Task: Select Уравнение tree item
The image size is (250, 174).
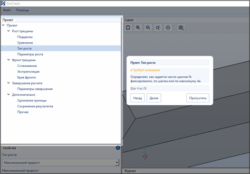Action: click(x=25, y=43)
